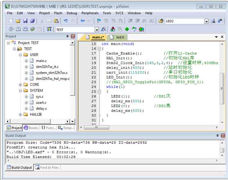Open the Peripherals menu

click(90, 13)
